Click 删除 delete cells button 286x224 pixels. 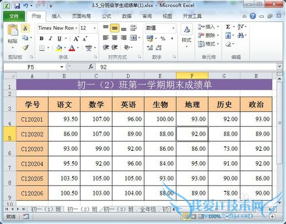click(208, 35)
